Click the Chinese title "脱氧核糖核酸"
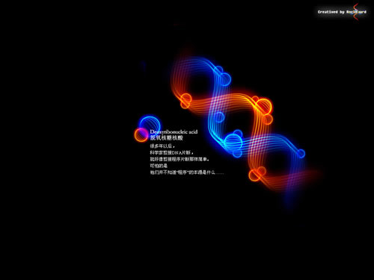The image size is (374, 280). [x=166, y=138]
